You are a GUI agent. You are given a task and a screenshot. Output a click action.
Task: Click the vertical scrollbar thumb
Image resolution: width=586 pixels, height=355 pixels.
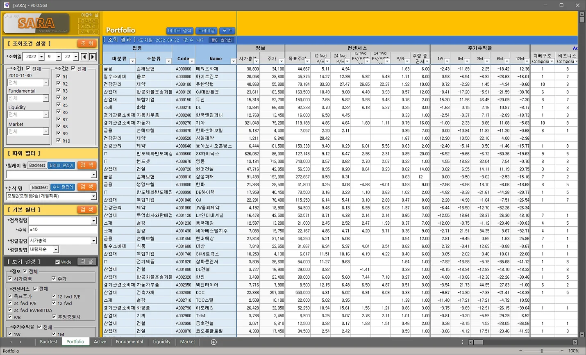click(x=582, y=19)
